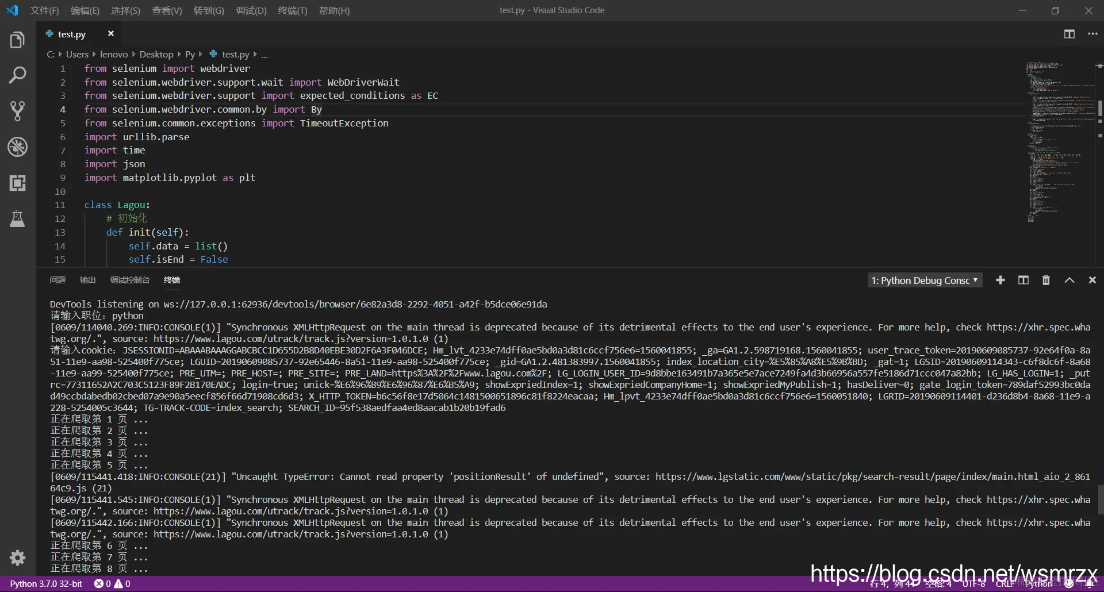Close the terminal panel
The width and height of the screenshot is (1104, 592).
(1092, 280)
